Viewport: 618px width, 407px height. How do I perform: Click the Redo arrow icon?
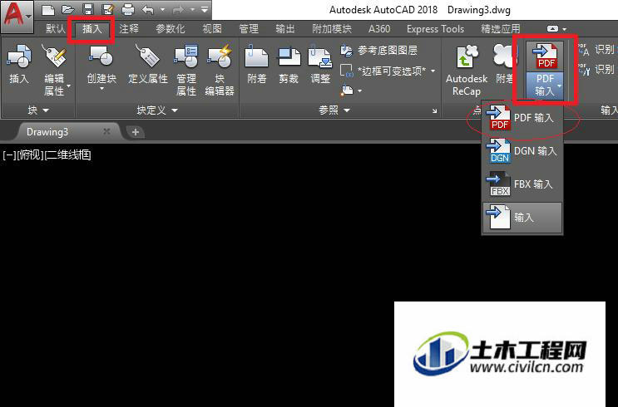coord(178,9)
